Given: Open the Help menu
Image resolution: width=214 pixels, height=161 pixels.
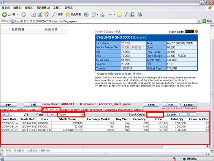Looking at the screenshot, I should (x=69, y=8).
